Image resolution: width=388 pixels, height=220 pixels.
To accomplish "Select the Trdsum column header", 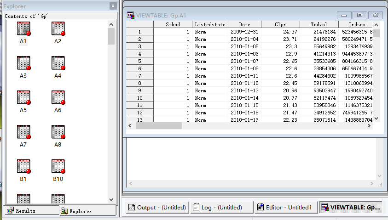I will (356, 24).
